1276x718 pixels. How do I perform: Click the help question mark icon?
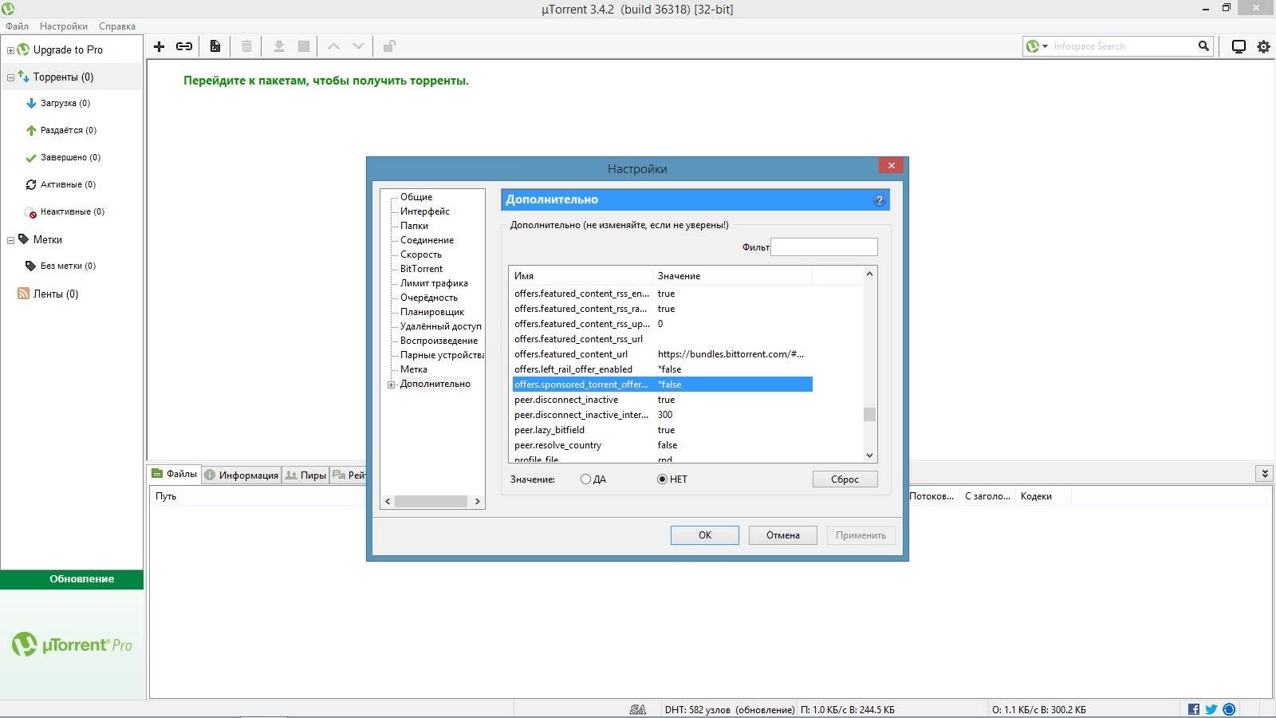click(879, 200)
